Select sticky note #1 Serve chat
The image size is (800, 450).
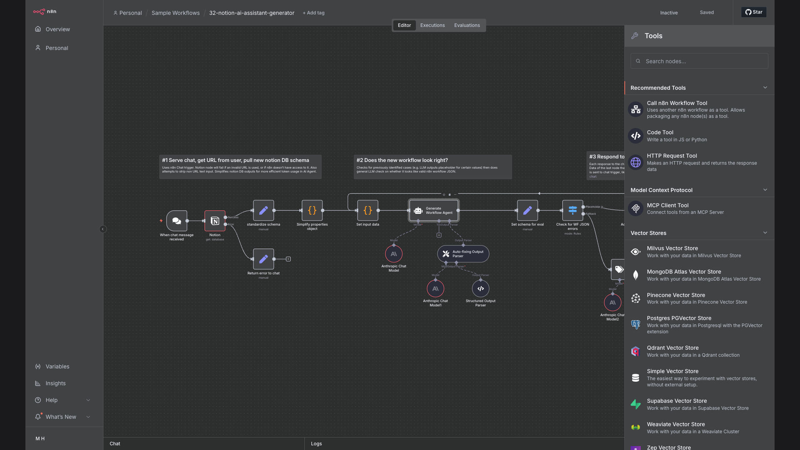[240, 167]
